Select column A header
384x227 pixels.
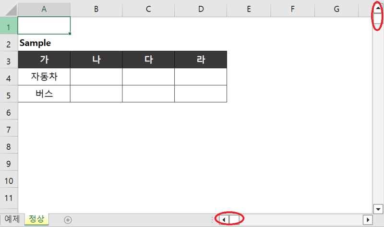coord(44,9)
